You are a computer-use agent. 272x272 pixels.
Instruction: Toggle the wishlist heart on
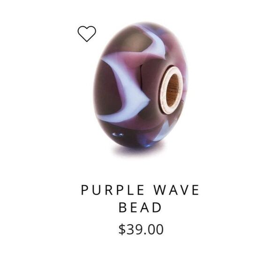point(87,34)
